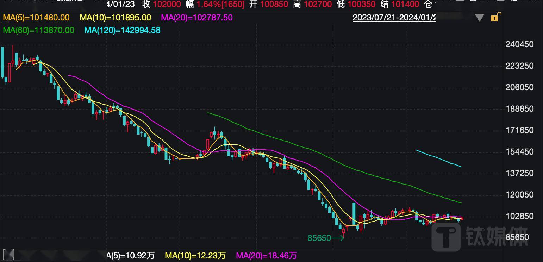Select the volume MA(20)=18.46万 label
Screen dimensions: 543x262
[266, 256]
